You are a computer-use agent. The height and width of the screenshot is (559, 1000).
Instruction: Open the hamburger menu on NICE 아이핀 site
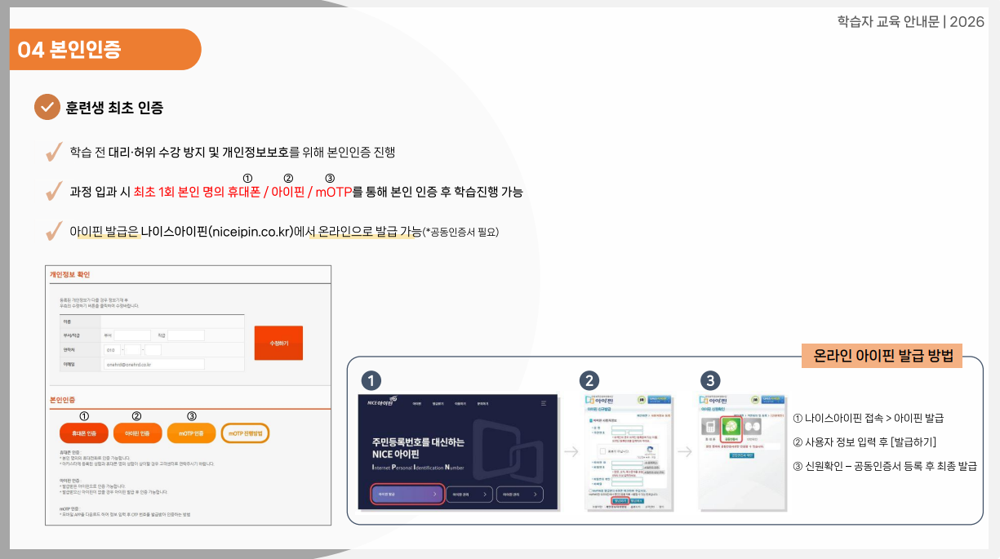(x=544, y=403)
